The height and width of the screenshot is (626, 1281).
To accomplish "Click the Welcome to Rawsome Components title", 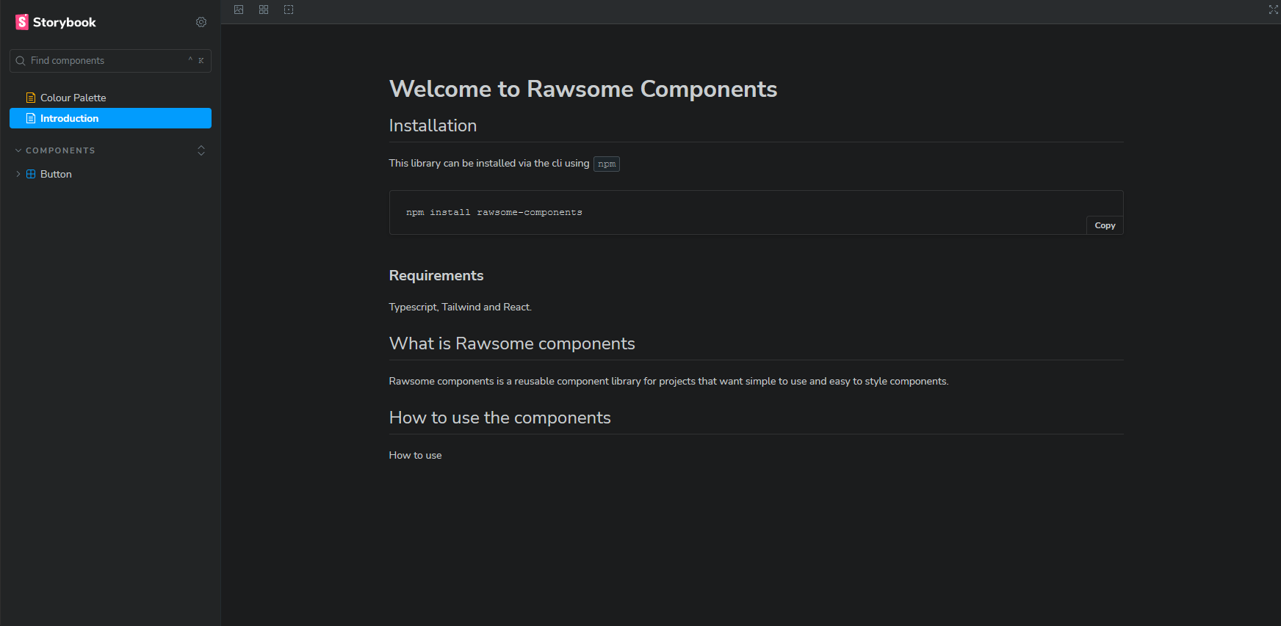I will tap(583, 89).
